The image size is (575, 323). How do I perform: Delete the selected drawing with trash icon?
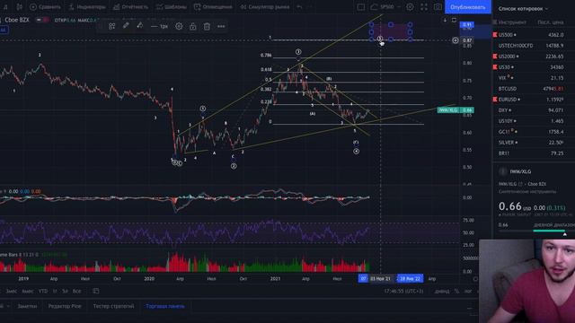[x=207, y=26]
